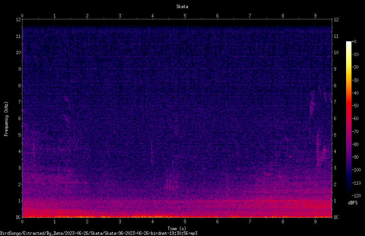Click the "-80" color scale label
This screenshot has width=365, height=236.
[x=355, y=144]
